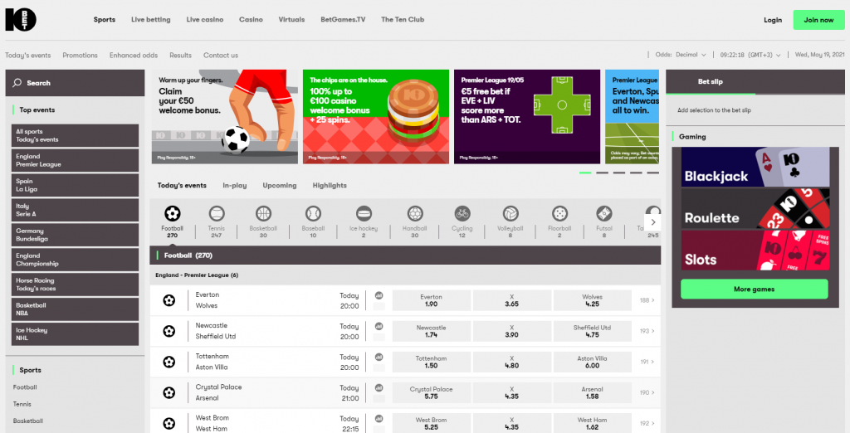Image resolution: width=850 pixels, height=433 pixels.
Task: Open the Sports main menu
Action: point(104,20)
